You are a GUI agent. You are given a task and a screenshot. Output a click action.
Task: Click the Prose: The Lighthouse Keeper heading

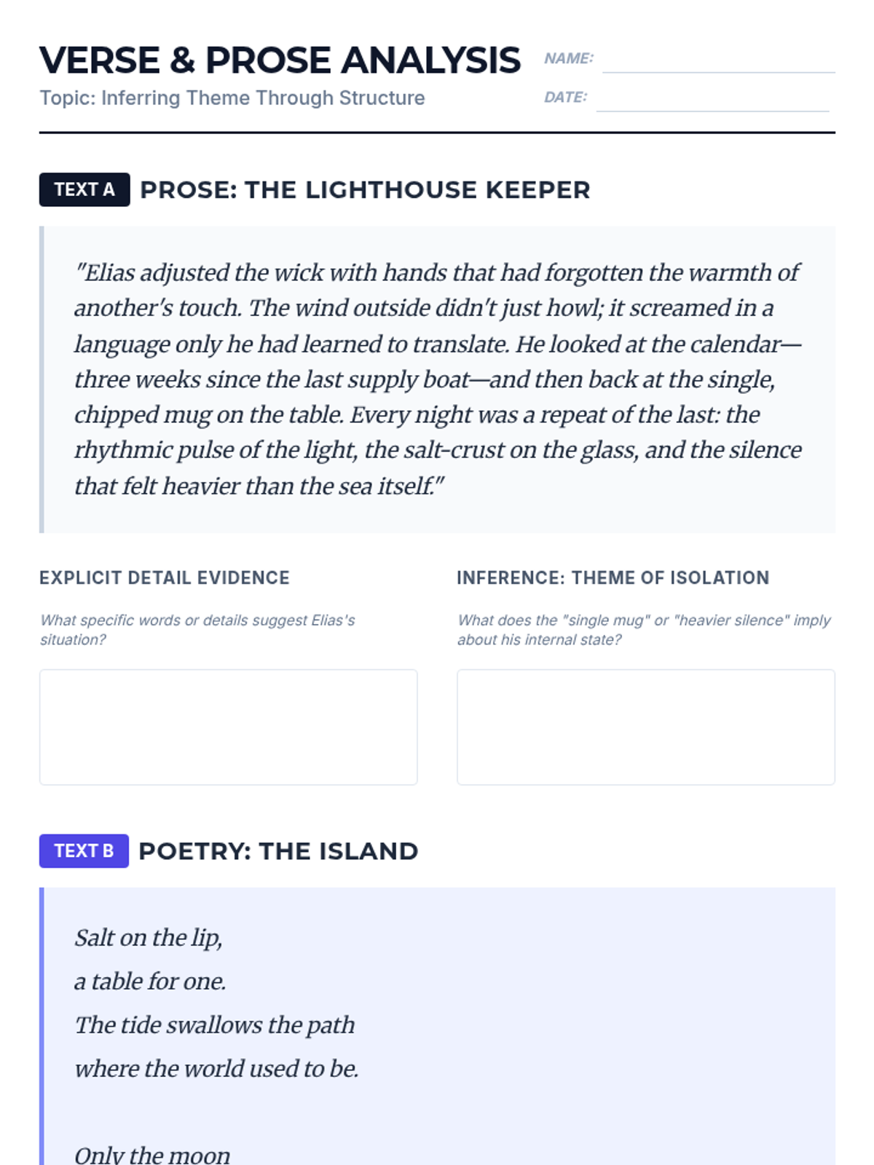(x=365, y=190)
